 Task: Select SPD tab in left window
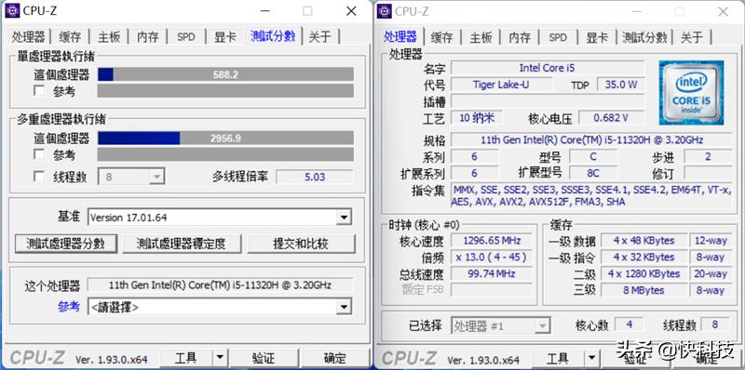pos(185,36)
